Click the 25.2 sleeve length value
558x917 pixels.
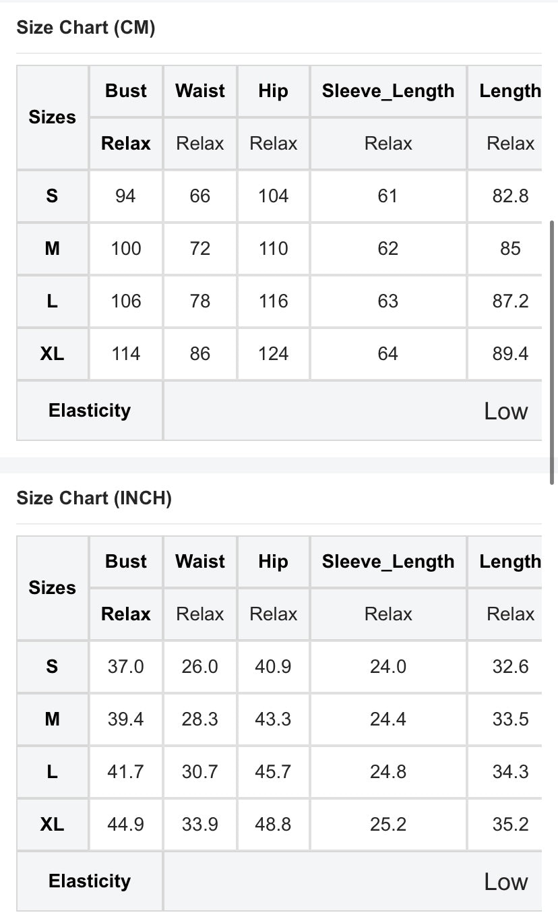point(388,825)
